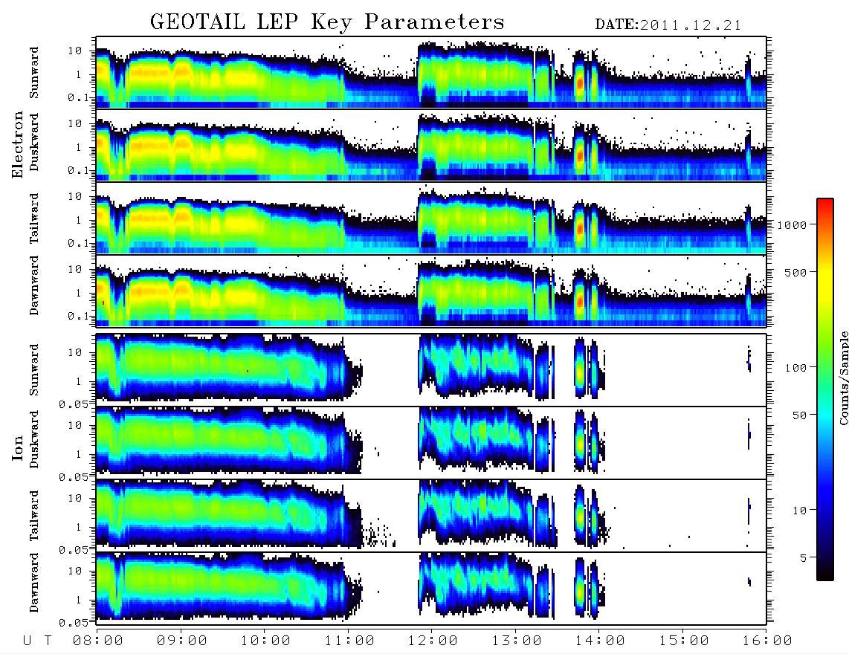Select the "Ion" group axis label
Image resolution: width=849 pixels, height=654 pixels.
point(17,447)
